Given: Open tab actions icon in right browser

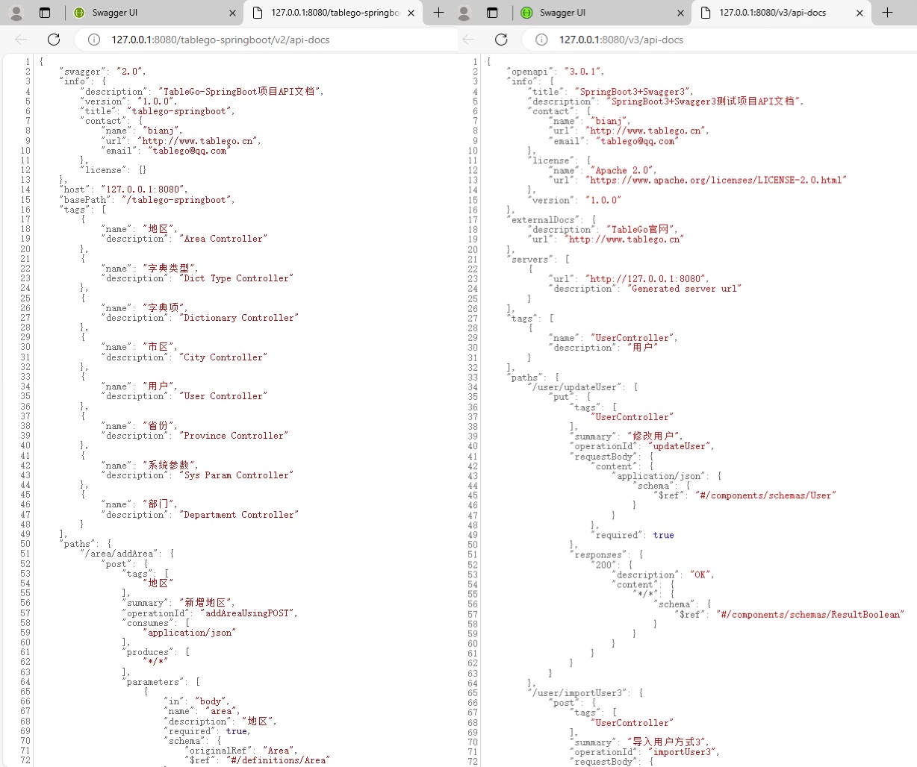Looking at the screenshot, I should (491, 13).
